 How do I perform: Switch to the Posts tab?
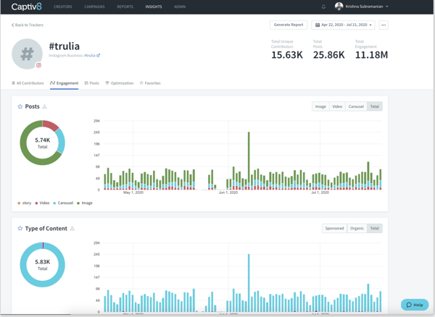click(x=92, y=83)
